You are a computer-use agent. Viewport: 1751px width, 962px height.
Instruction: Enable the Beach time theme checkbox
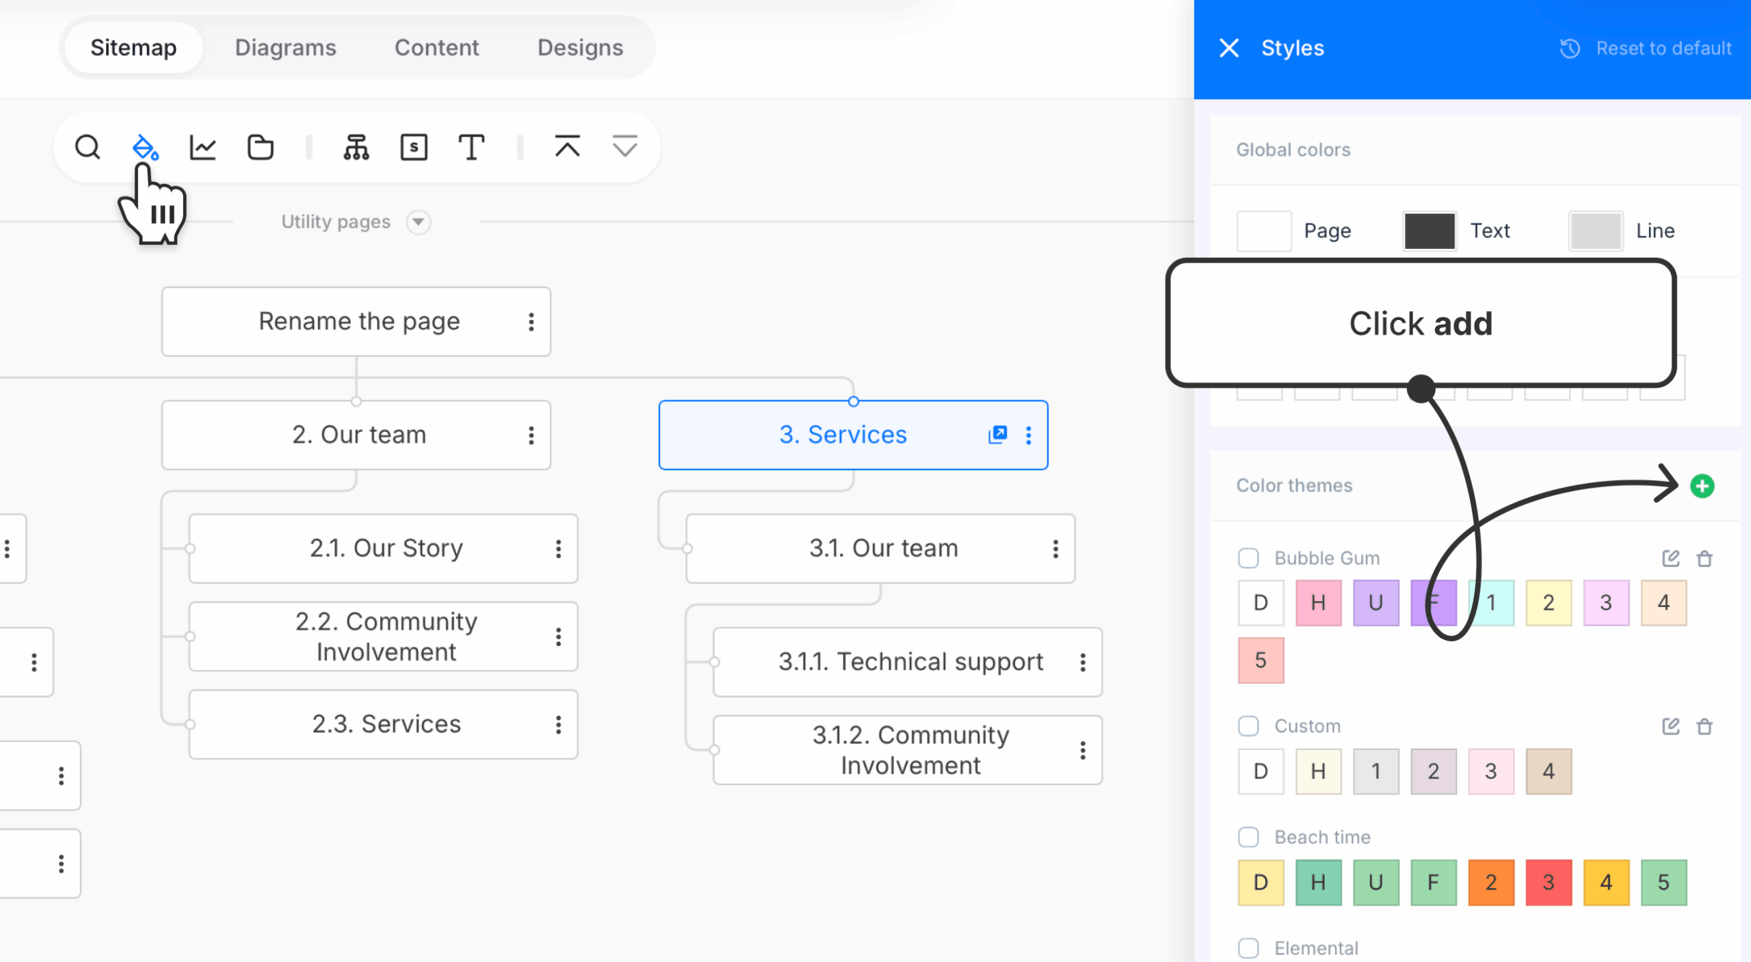(1248, 838)
